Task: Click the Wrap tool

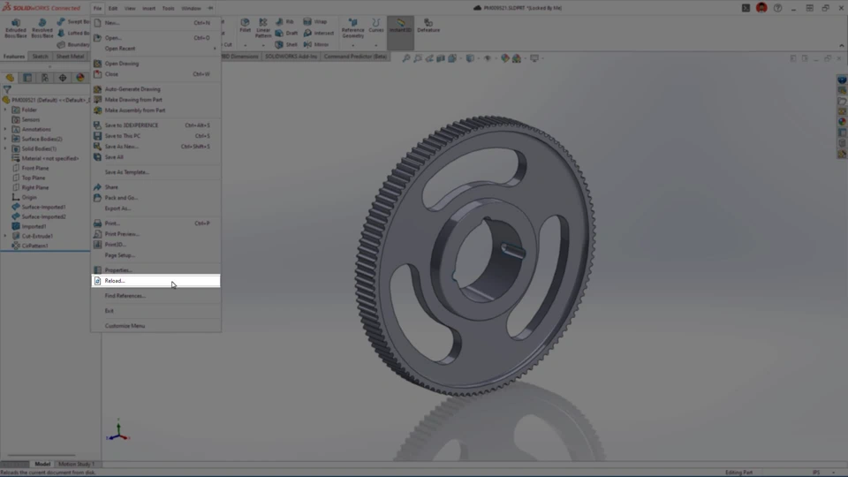Action: [x=314, y=21]
